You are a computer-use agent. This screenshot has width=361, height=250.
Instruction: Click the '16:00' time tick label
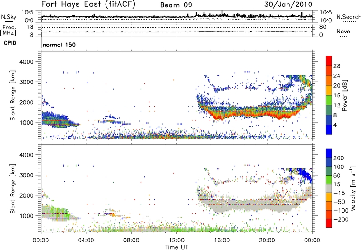222,241
